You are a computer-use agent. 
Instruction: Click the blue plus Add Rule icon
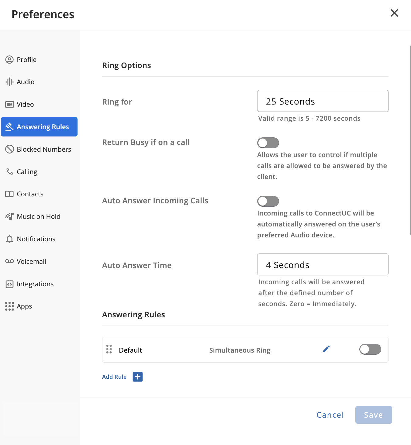tap(137, 377)
